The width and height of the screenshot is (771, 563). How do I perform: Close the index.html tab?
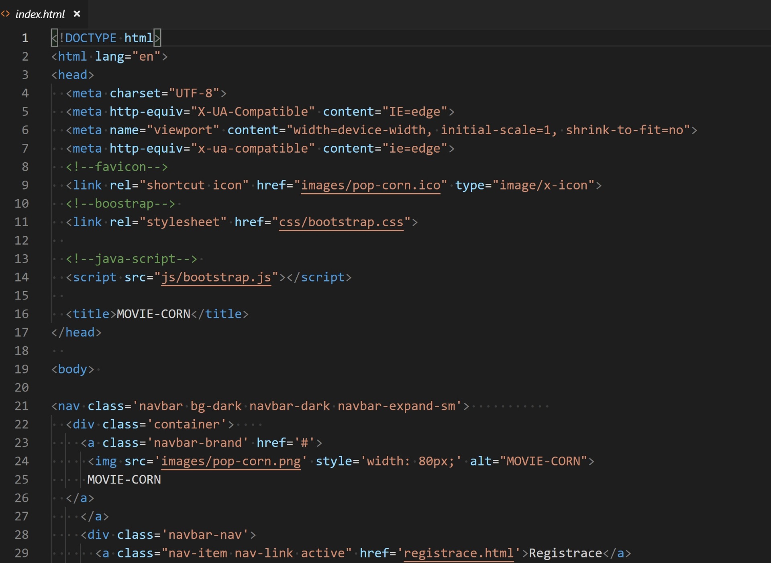coord(77,14)
